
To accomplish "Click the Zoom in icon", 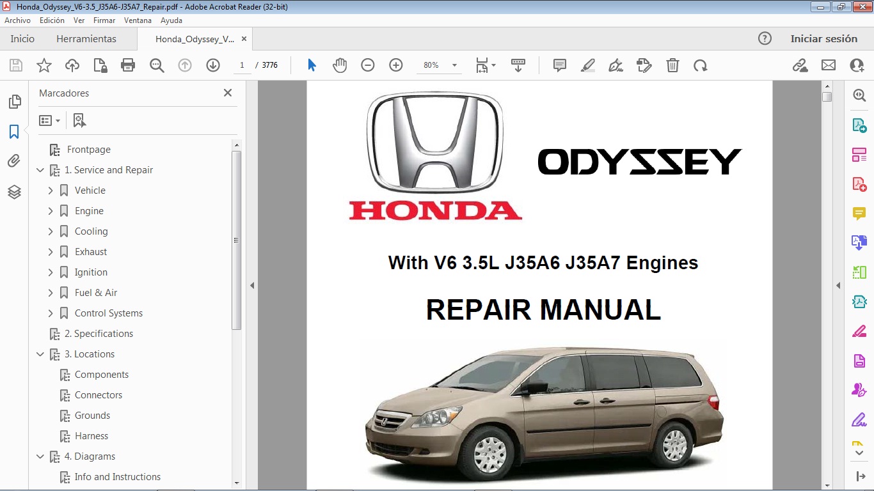I will coord(395,65).
